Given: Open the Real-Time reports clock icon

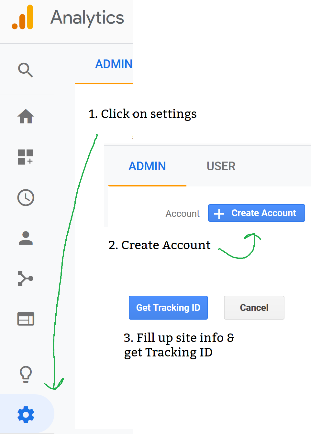Looking at the screenshot, I should (26, 198).
